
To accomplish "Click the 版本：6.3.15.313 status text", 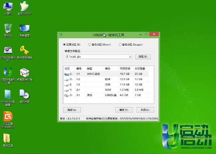I will point(70,118).
